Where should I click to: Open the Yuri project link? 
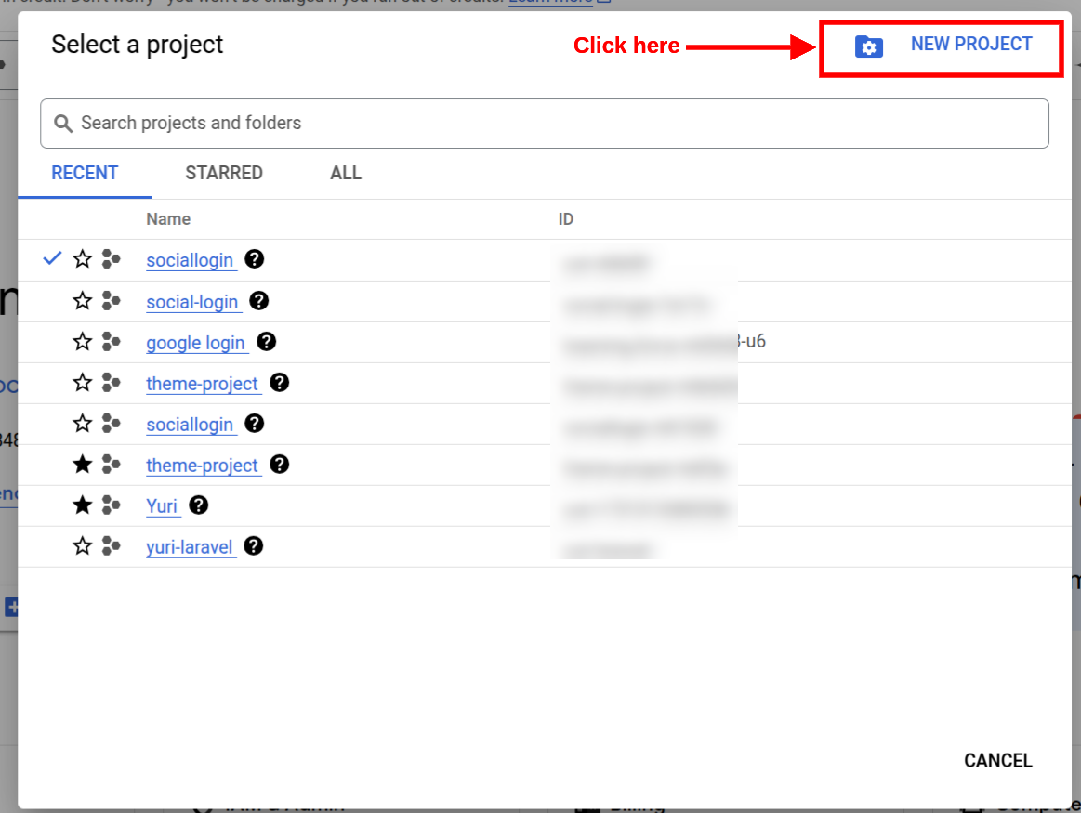pos(162,506)
